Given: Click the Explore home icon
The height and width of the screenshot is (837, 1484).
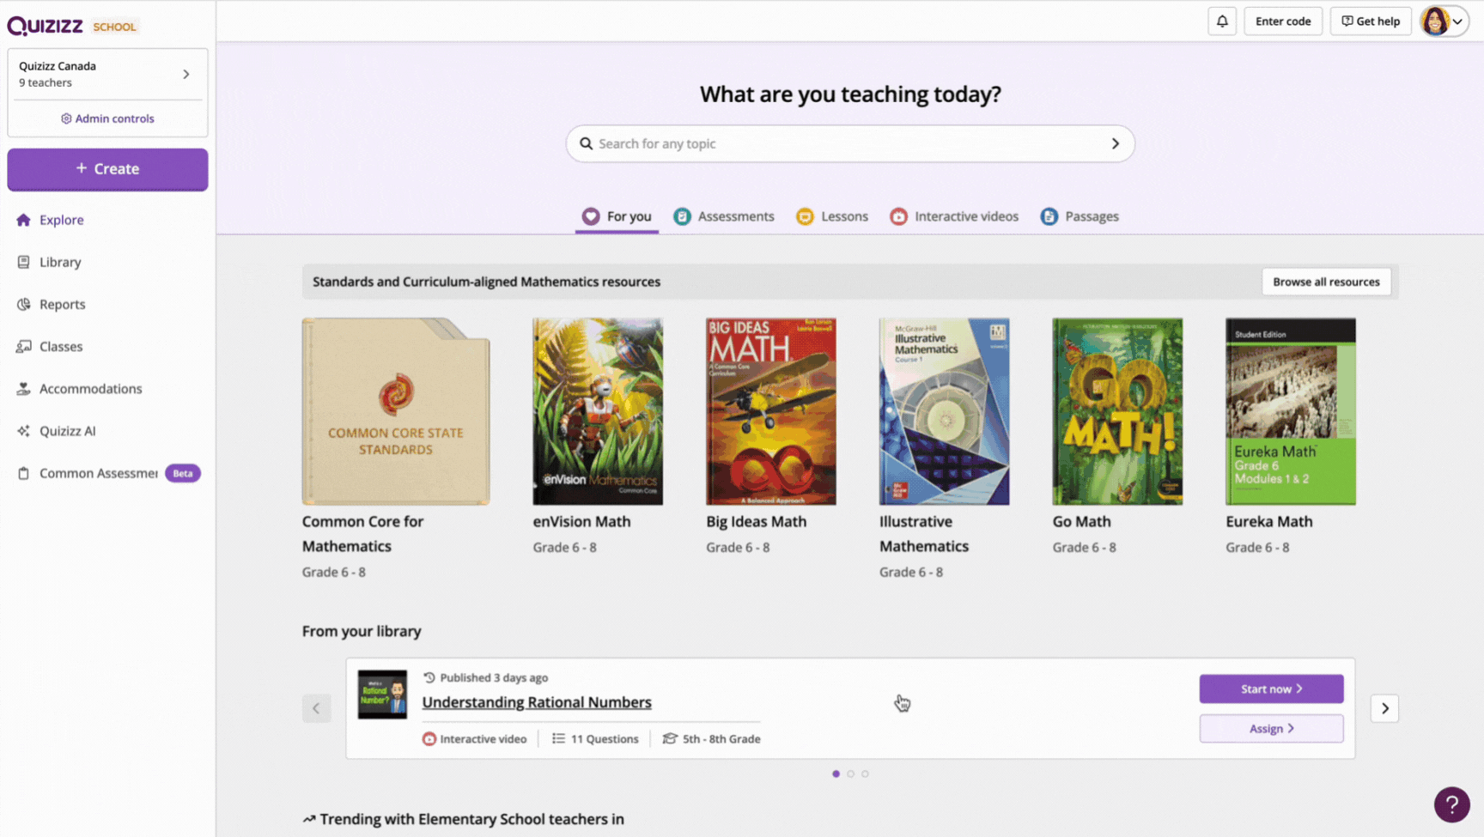Looking at the screenshot, I should click(23, 220).
